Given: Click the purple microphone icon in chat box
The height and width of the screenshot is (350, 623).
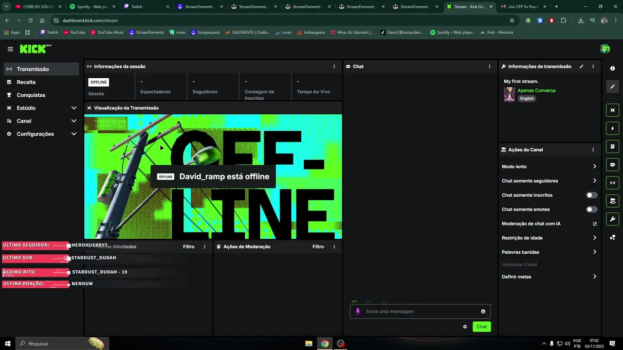Looking at the screenshot, I should point(358,312).
